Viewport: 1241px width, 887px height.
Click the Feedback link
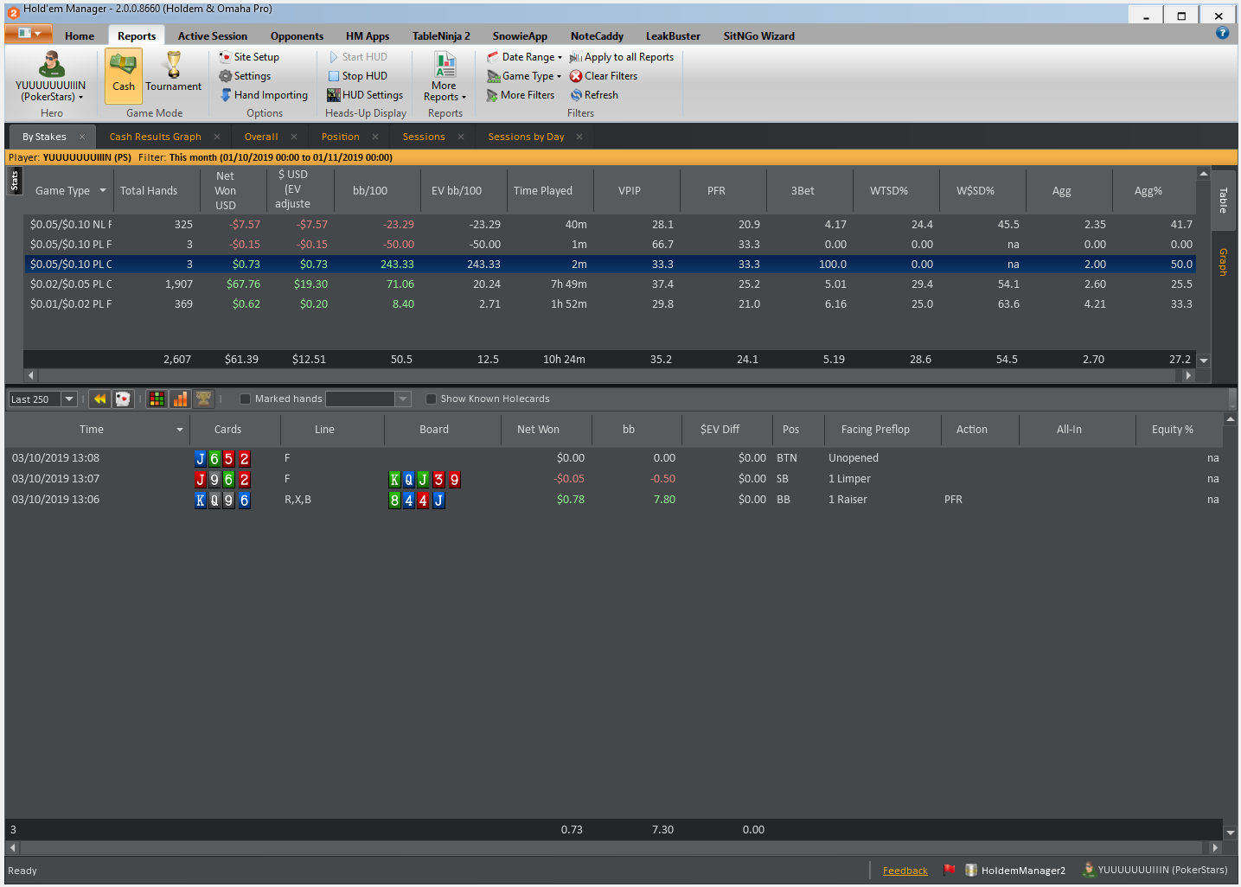[x=905, y=871]
